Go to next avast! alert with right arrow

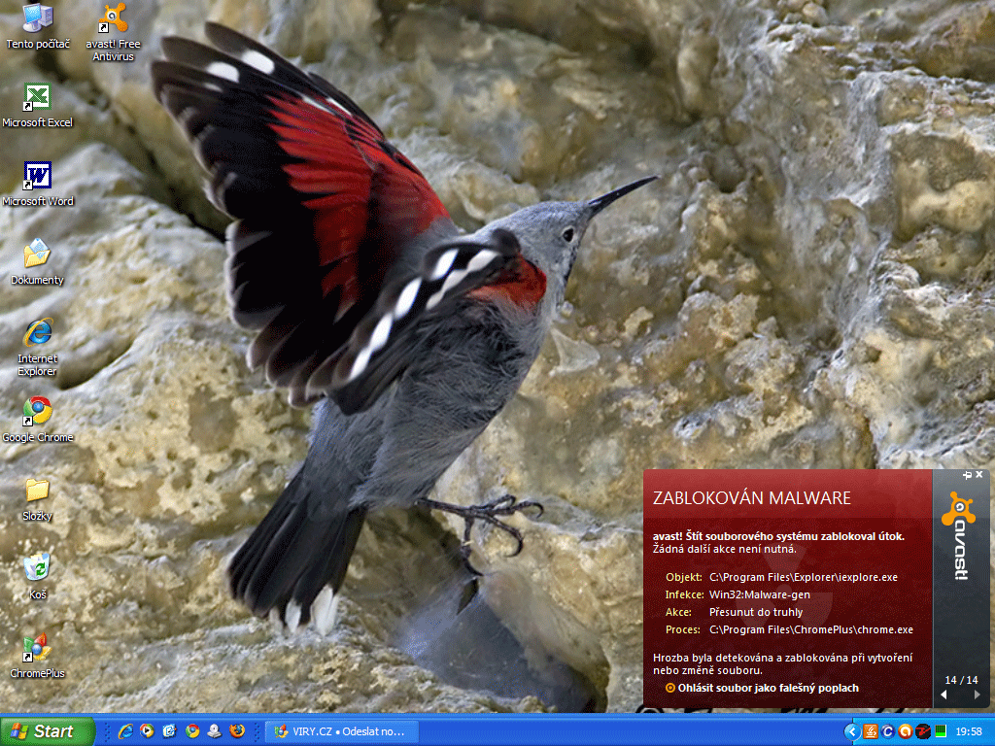coord(977,695)
